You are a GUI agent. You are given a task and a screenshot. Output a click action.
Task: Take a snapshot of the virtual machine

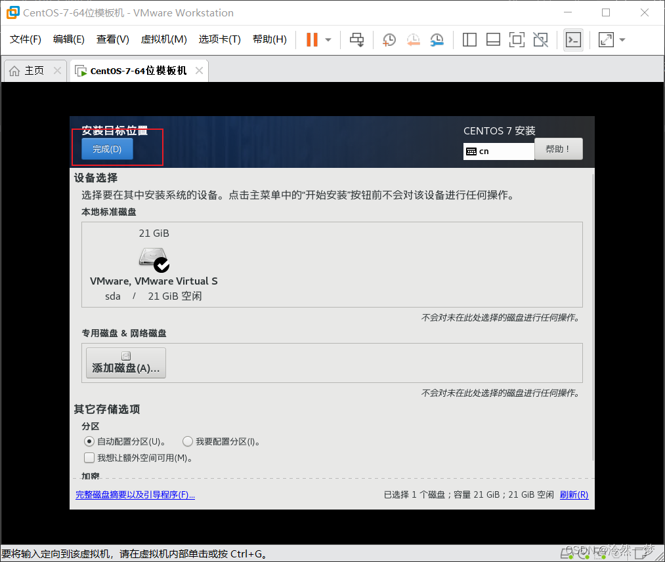tap(389, 40)
